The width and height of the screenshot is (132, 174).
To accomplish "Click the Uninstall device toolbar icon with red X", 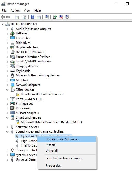I will [61, 17].
